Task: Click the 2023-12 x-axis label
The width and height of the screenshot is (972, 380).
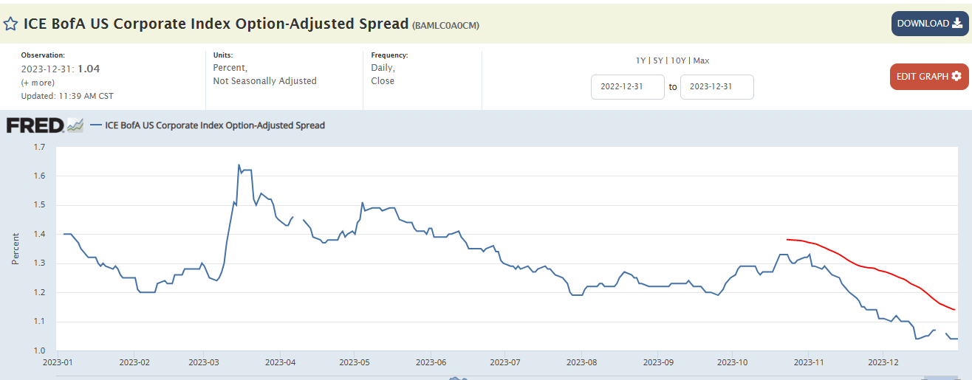Action: point(883,362)
